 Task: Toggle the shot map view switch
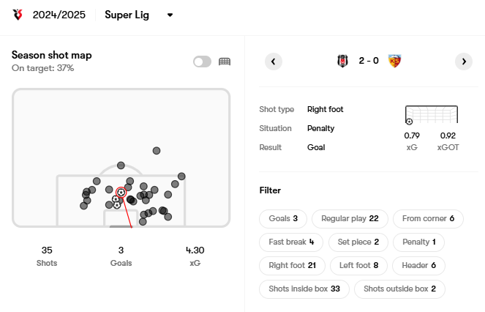pos(203,62)
